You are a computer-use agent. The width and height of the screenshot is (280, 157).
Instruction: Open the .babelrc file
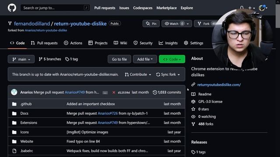pos(26,151)
